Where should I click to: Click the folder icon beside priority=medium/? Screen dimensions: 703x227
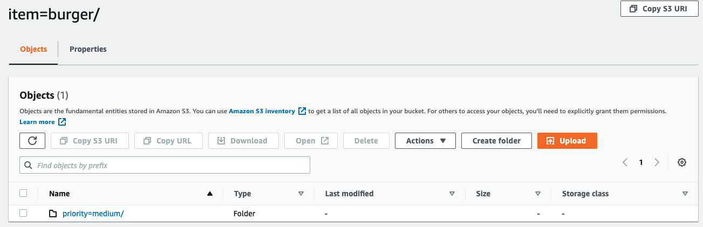point(53,214)
